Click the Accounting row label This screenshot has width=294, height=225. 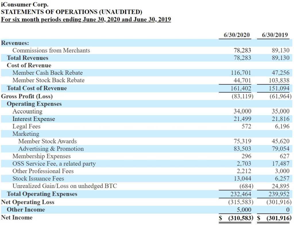coord(27,111)
